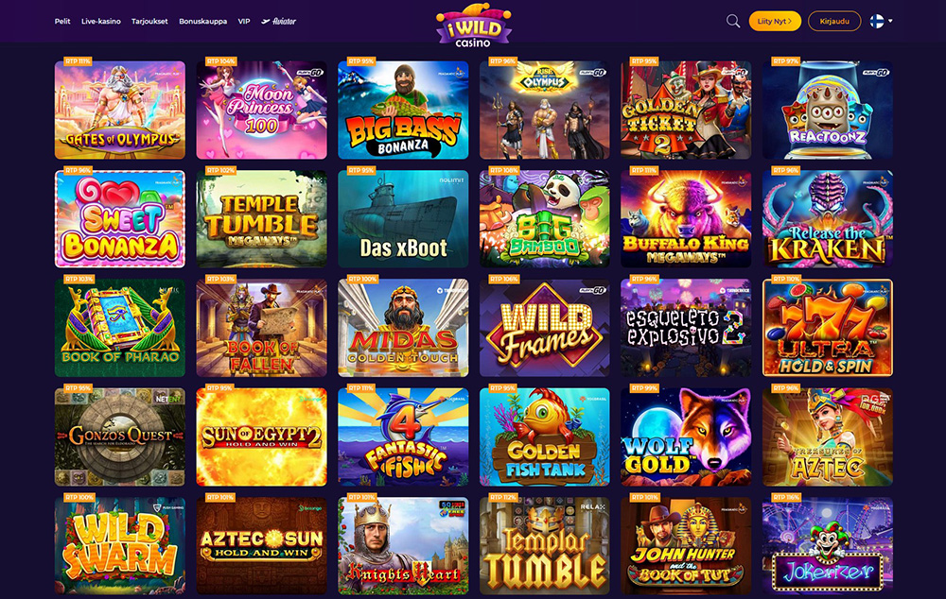Play the Wolf Gold slot
Viewport: 946px width, 599px height.
tap(686, 436)
